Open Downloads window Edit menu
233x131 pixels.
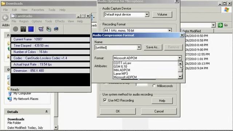(14, 10)
